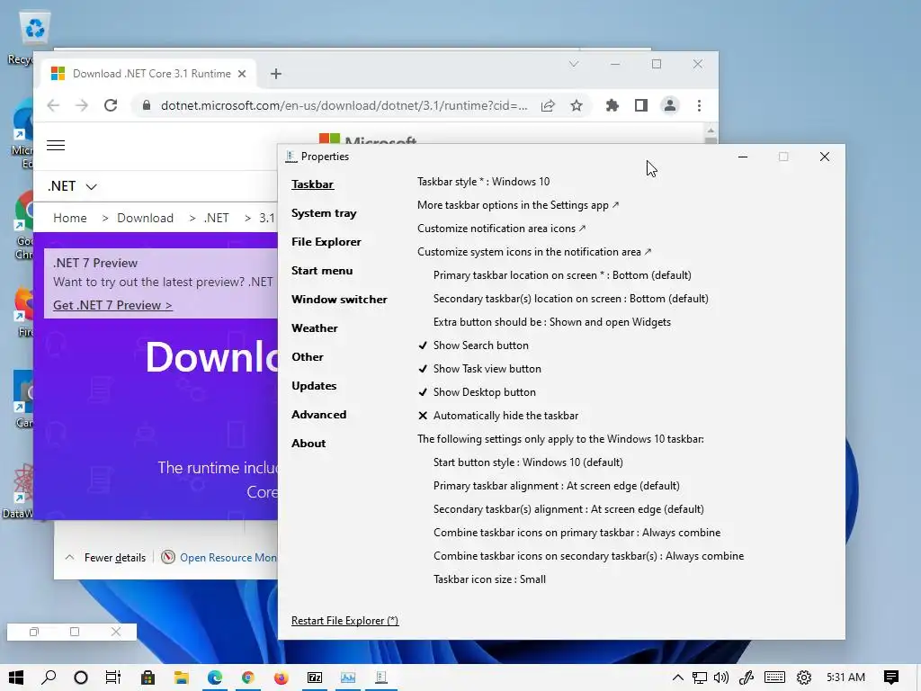921x691 pixels.
Task: Open Customize notification area icons link
Action: (502, 229)
